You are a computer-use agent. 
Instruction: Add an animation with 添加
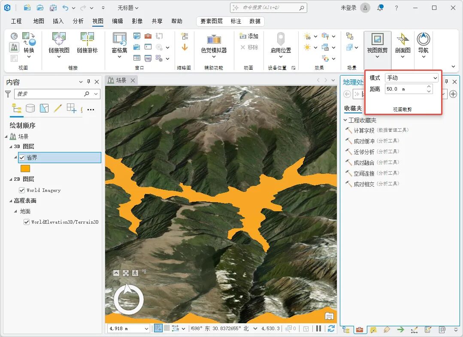tap(249, 36)
